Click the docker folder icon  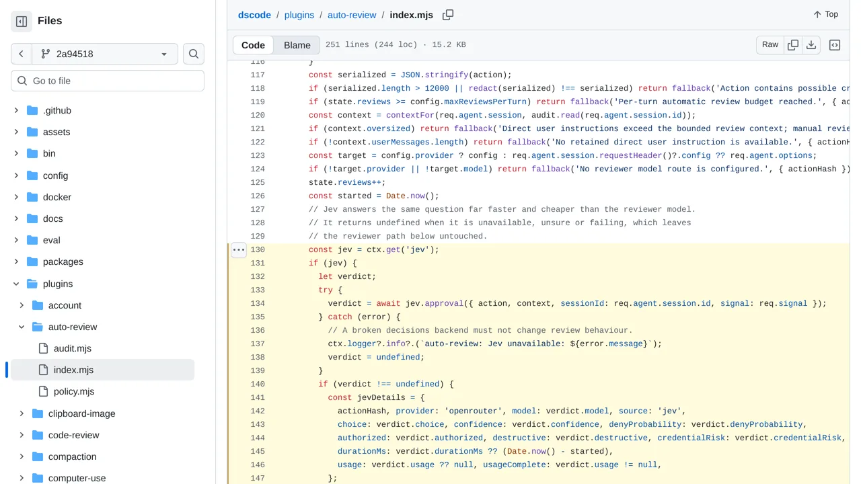coord(32,197)
